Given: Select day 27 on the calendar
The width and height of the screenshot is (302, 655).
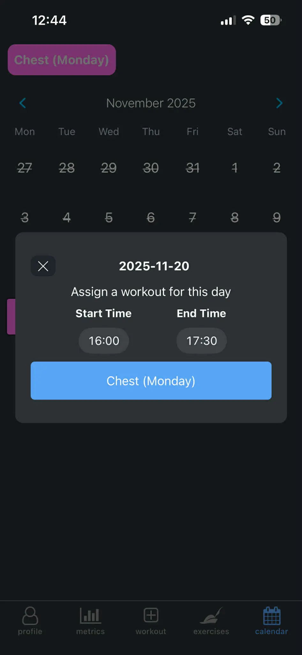Looking at the screenshot, I should click(25, 169).
